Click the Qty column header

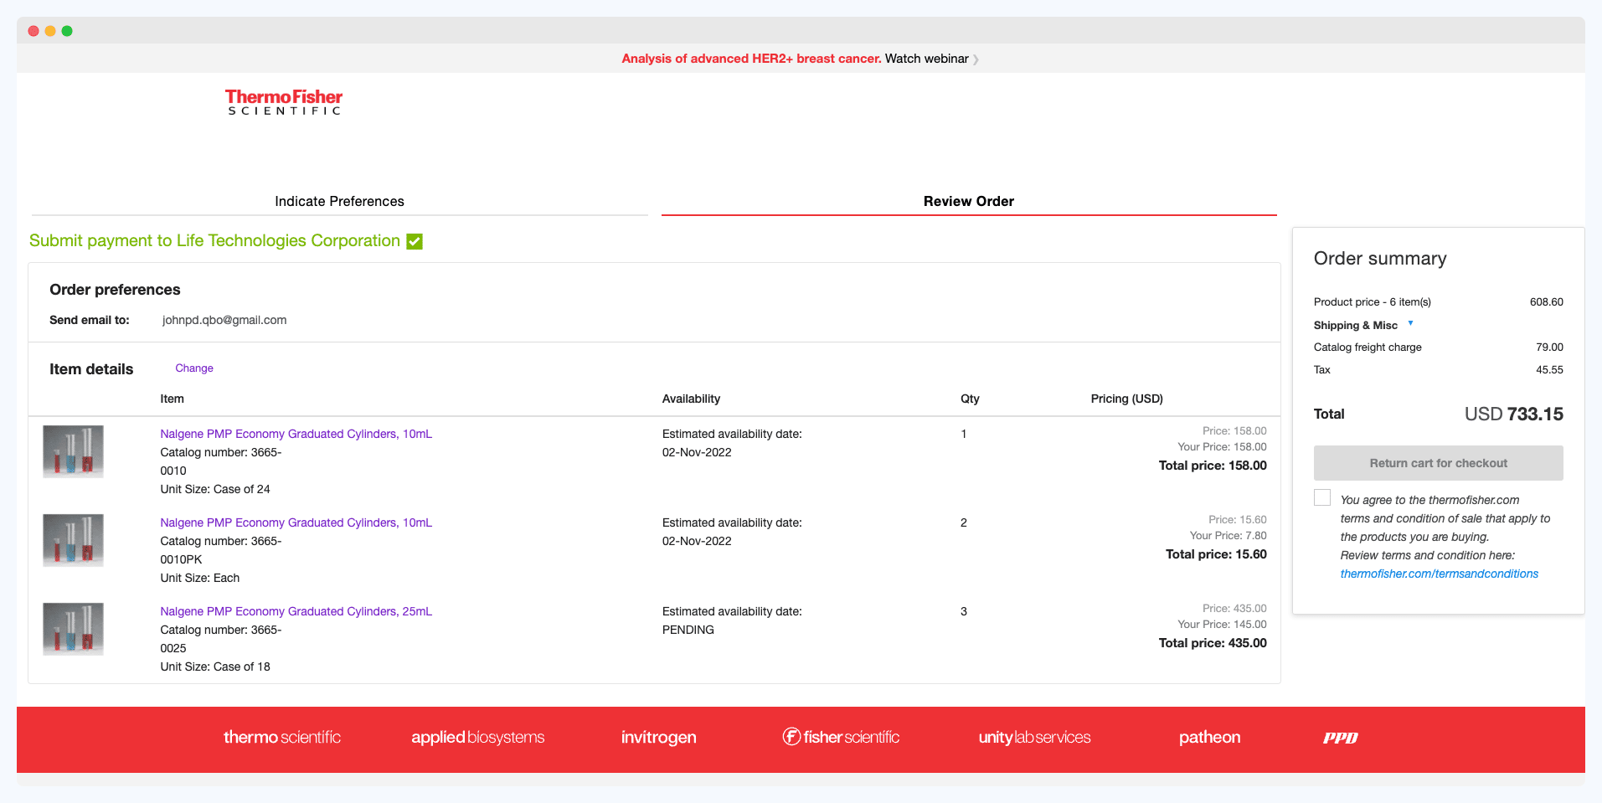click(x=970, y=399)
